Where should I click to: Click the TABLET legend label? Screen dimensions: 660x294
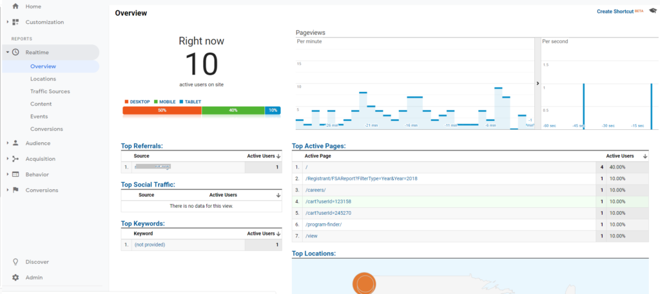[193, 102]
